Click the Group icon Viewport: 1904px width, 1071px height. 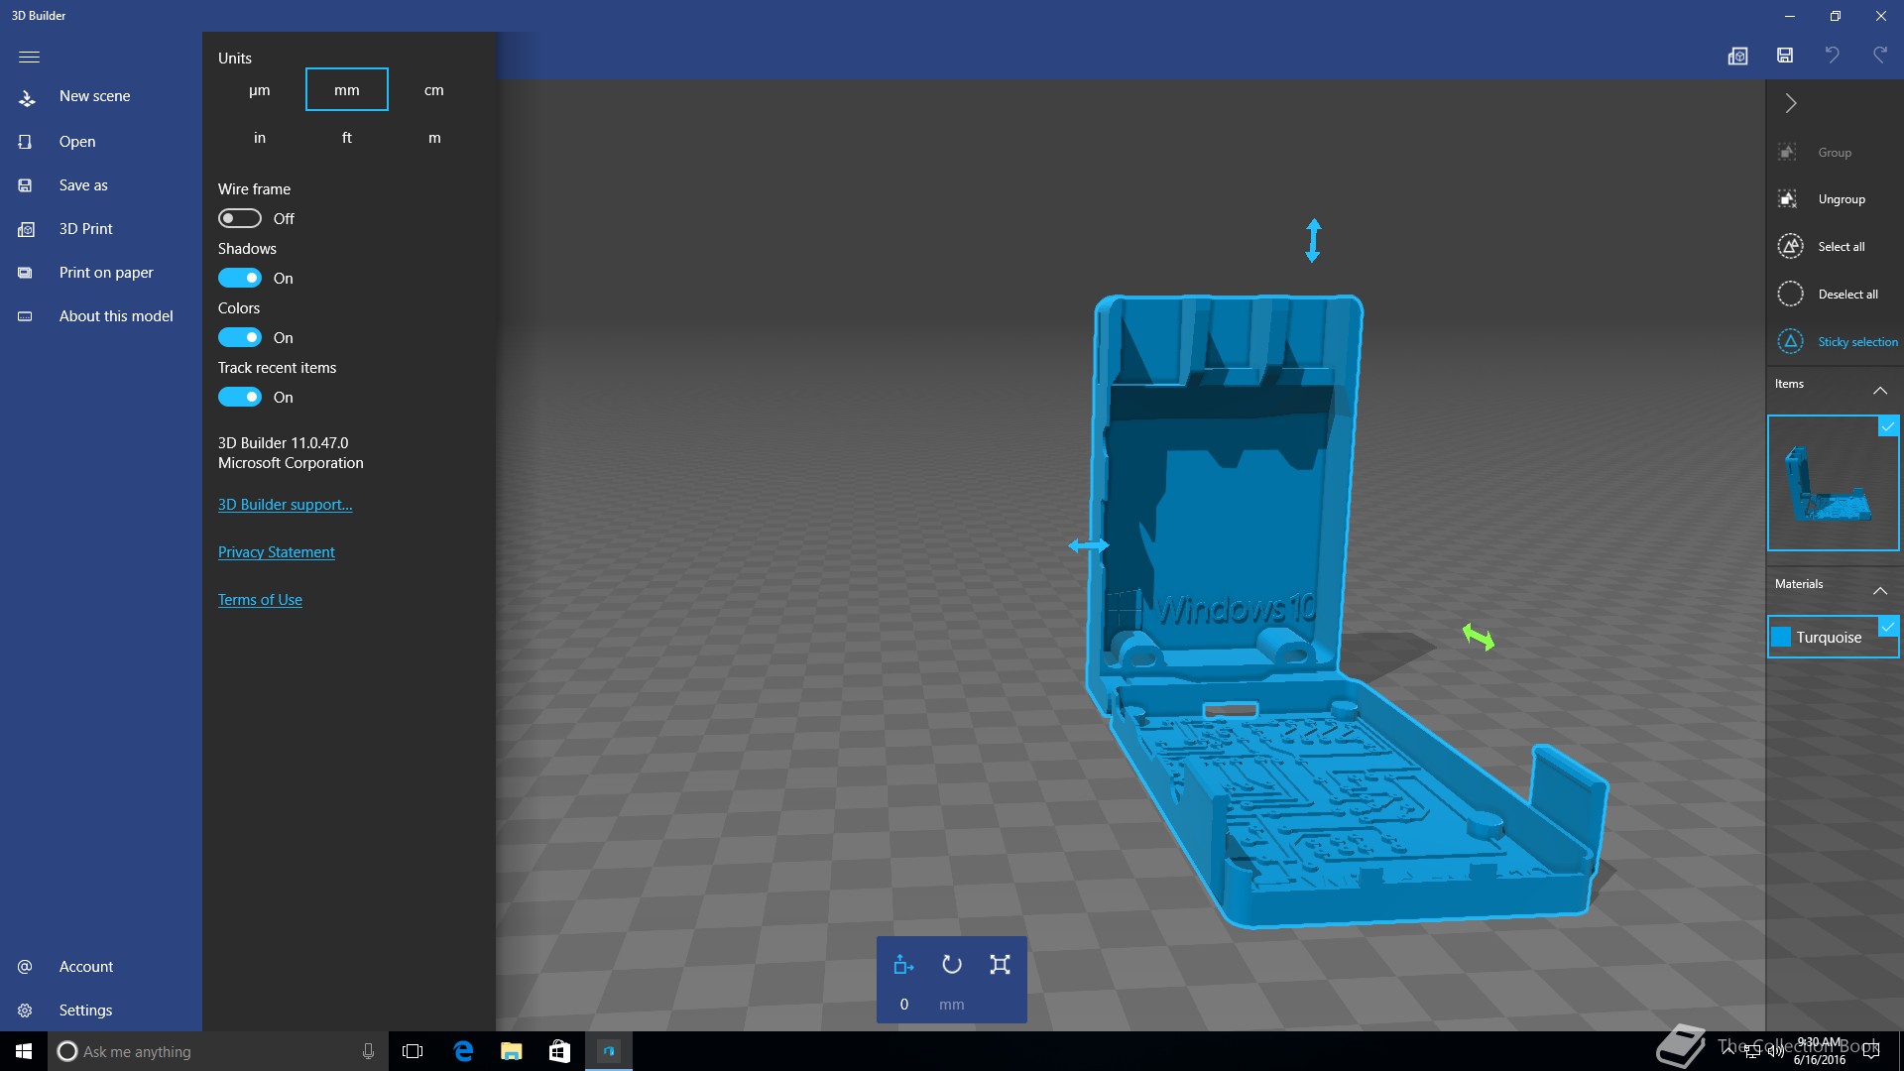click(x=1787, y=152)
